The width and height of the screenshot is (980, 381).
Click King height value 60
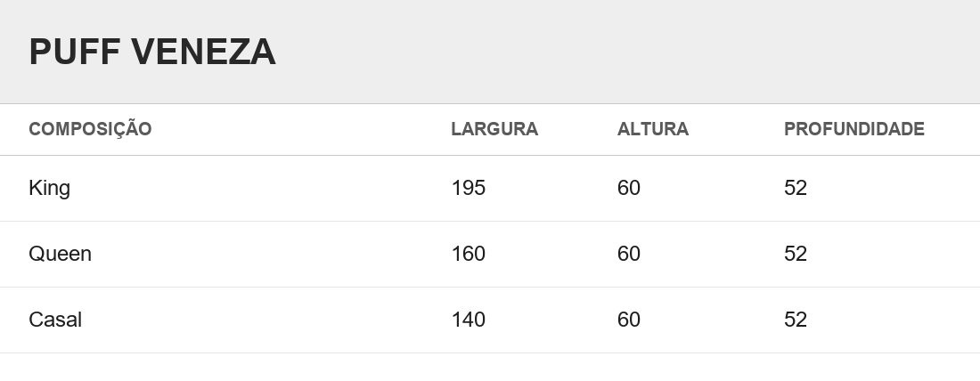(x=629, y=188)
